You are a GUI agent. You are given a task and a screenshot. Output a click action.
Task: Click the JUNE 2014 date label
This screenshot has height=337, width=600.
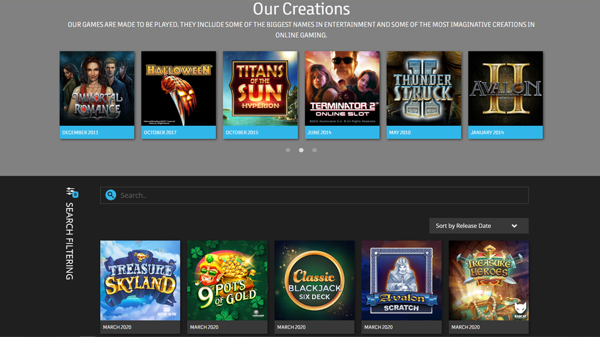click(319, 133)
